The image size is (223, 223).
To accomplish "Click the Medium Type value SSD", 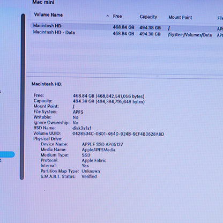I will pyautogui.click(x=86, y=155).
